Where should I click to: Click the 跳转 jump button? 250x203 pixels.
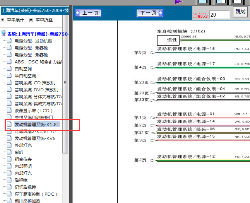(x=240, y=12)
